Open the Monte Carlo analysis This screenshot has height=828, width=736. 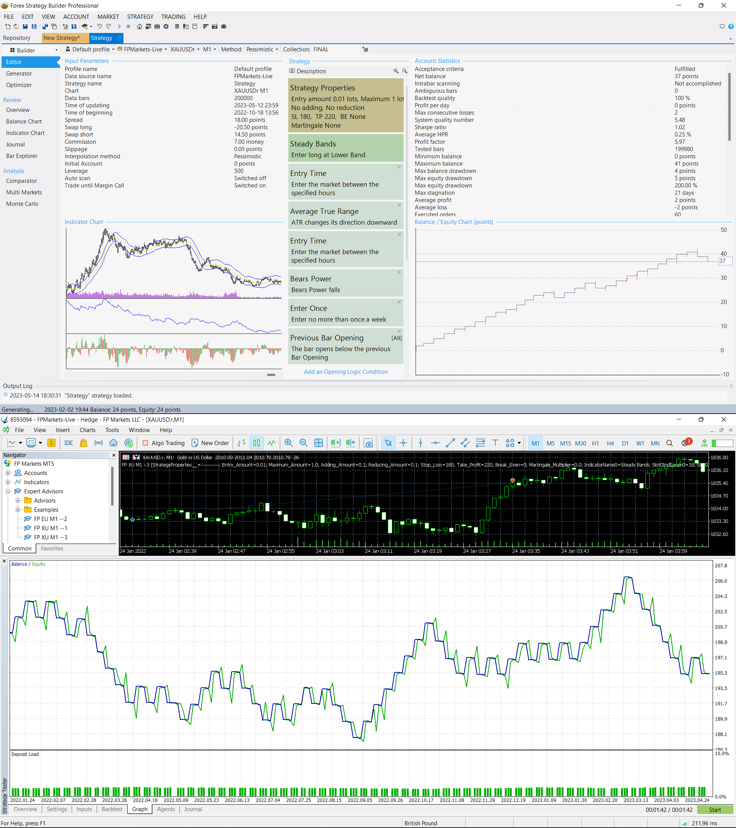[x=22, y=204]
